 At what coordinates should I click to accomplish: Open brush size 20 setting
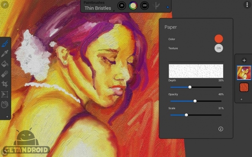click(122, 6)
